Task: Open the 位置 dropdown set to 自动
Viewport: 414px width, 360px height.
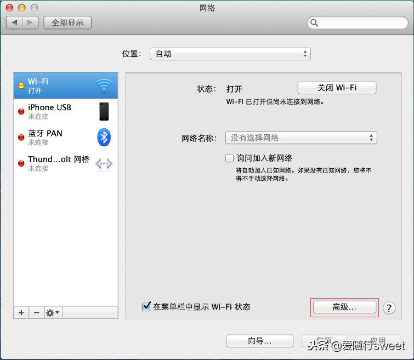Action: point(230,54)
